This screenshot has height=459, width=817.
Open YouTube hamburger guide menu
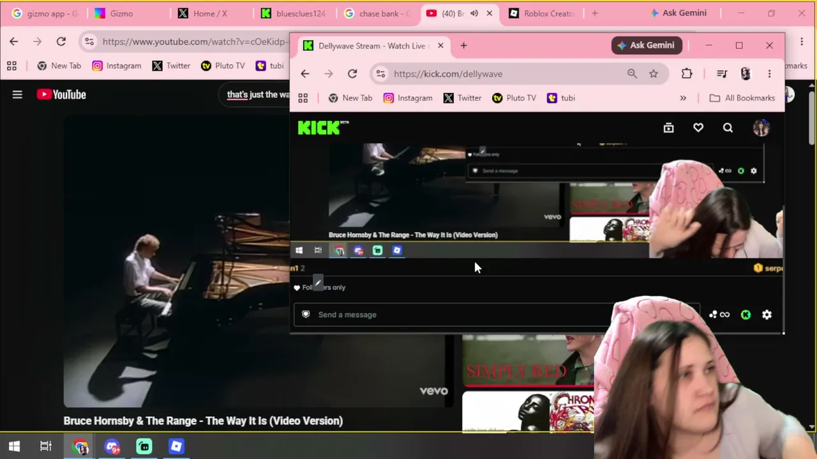click(17, 94)
